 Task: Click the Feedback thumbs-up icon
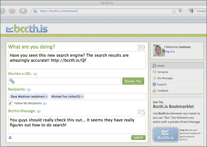click(154, 90)
